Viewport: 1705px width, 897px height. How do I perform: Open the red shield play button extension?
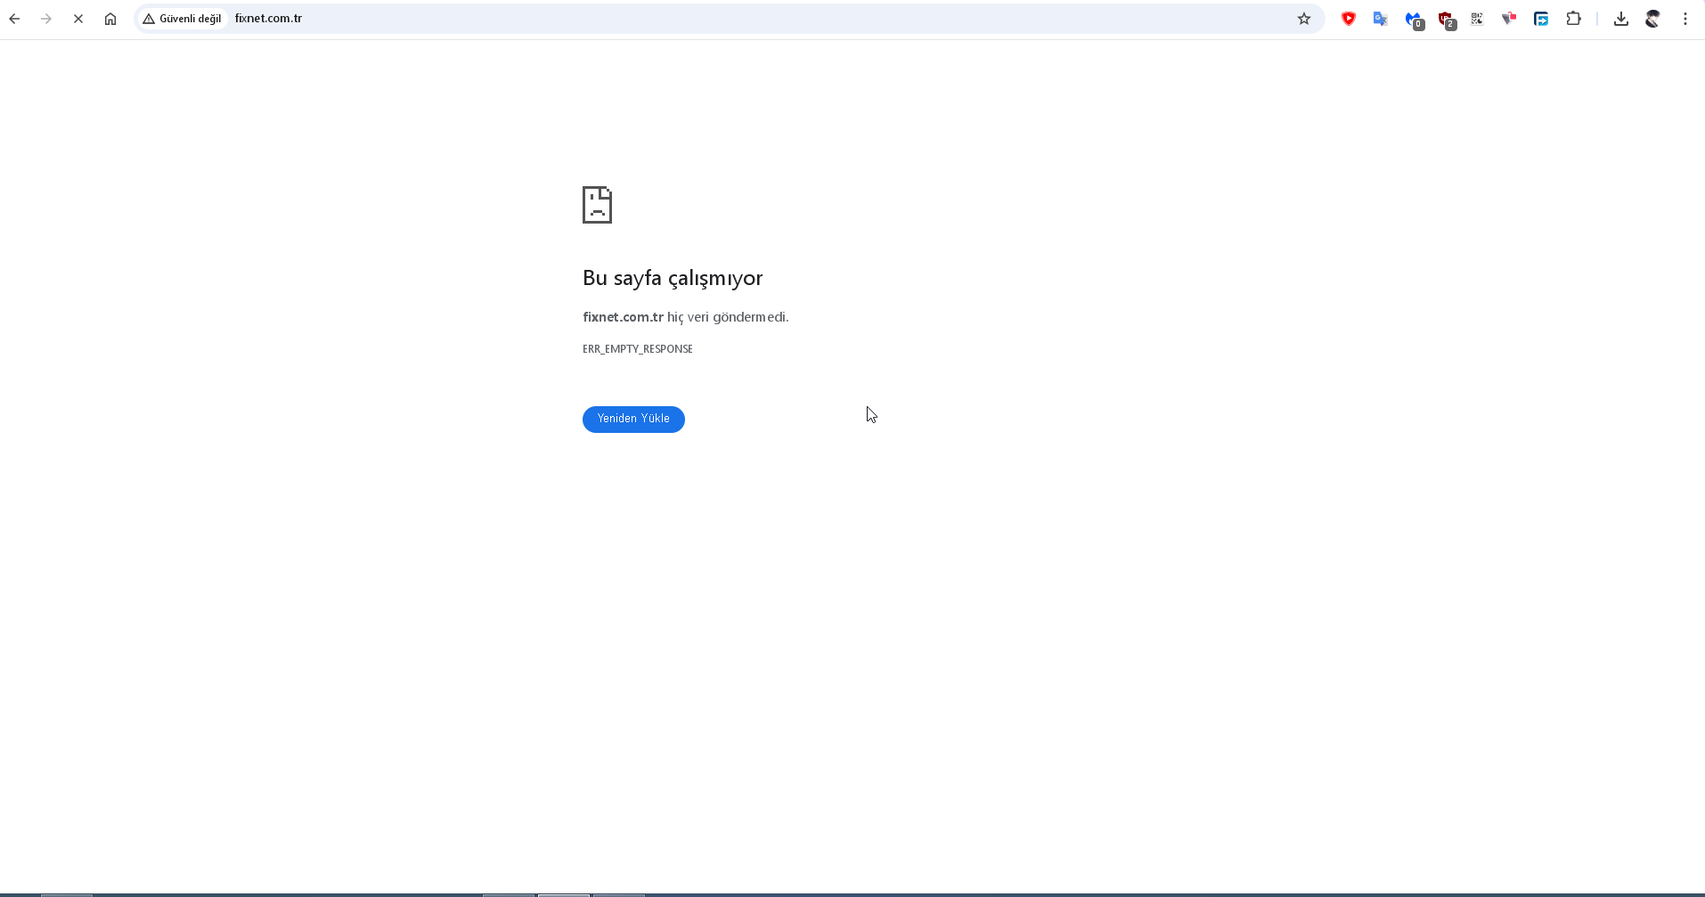pyautogui.click(x=1349, y=19)
